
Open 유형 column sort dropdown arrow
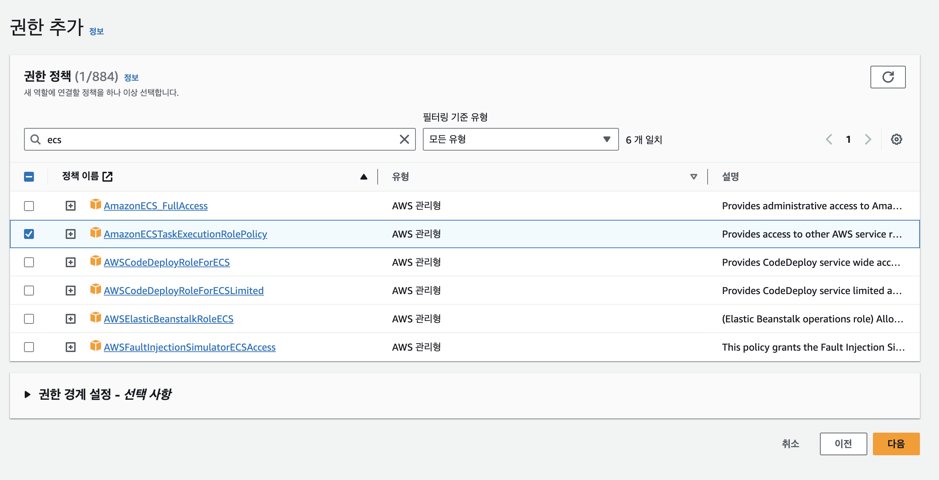(693, 177)
